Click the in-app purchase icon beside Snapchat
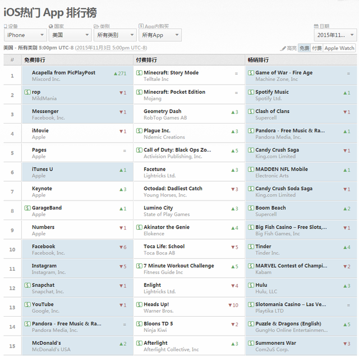Image resolution: width=359 pixels, height=356 pixels. (x=27, y=285)
